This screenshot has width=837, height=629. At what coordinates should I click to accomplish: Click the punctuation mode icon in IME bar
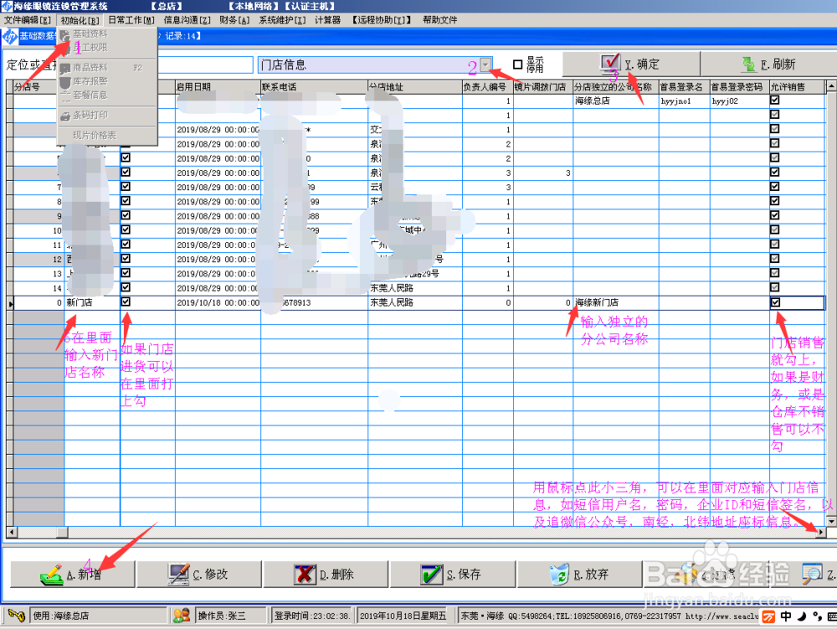pyautogui.click(x=817, y=616)
